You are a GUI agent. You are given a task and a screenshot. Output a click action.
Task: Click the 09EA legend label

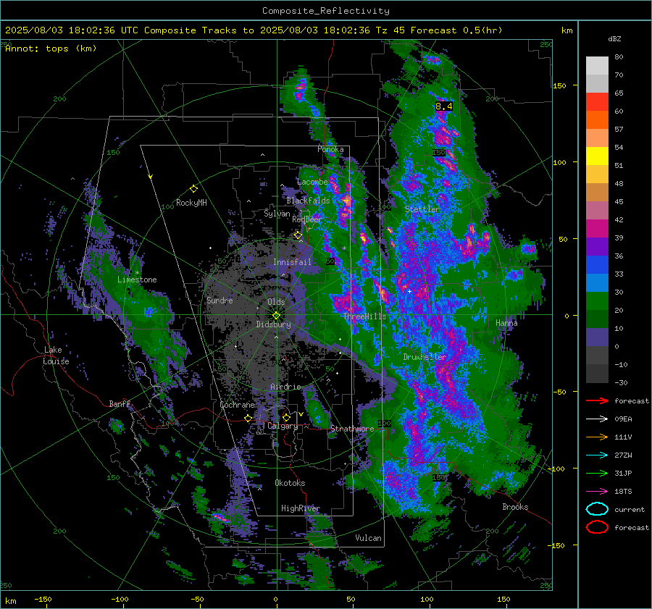[623, 419]
